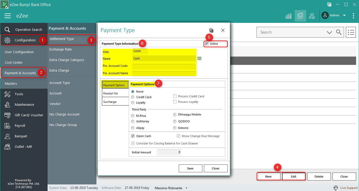Click Save in Payment Type dialog
359x191 pixels.
(x=191, y=168)
